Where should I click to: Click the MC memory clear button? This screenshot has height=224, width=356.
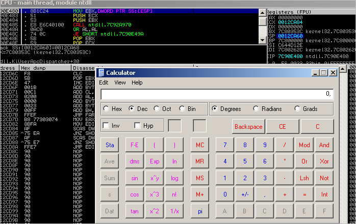200,145
